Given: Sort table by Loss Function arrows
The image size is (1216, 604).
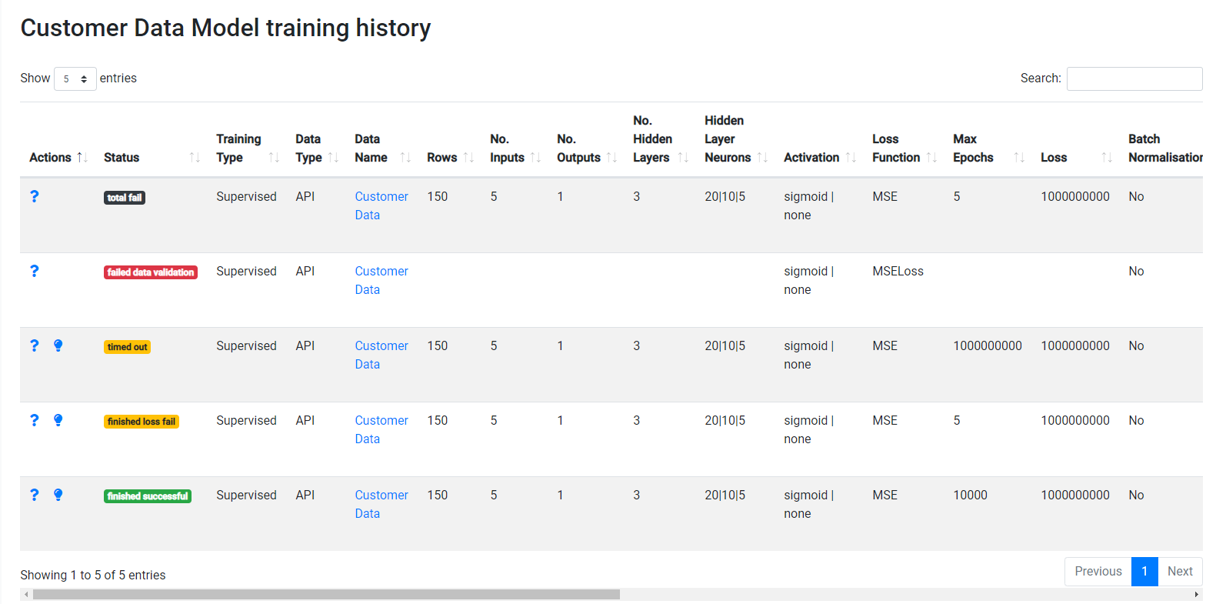Looking at the screenshot, I should (931, 157).
